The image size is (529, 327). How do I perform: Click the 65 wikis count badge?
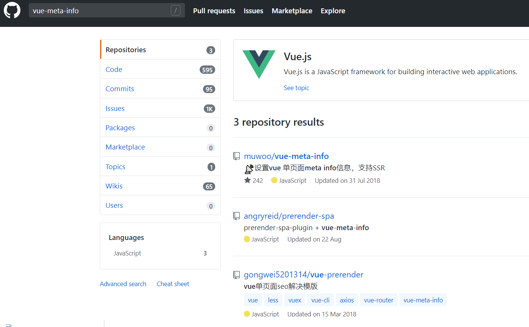click(x=209, y=186)
